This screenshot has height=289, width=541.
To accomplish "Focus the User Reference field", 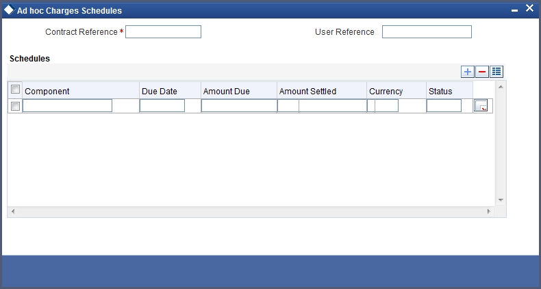I will [x=427, y=31].
